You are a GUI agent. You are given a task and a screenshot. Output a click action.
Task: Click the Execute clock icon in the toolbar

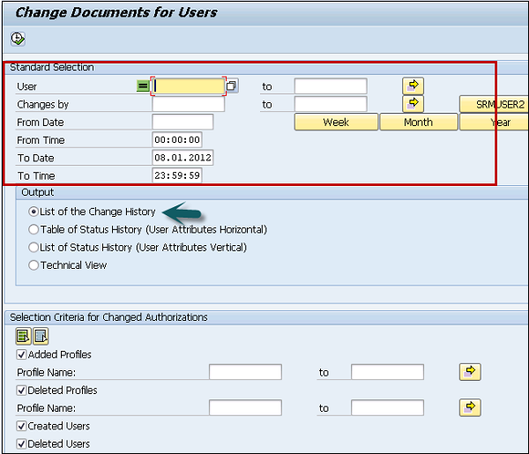pos(18,39)
